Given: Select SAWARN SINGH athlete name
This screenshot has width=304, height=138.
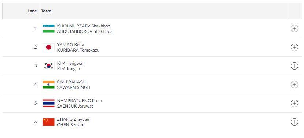Looking at the screenshot, I should [74, 87].
